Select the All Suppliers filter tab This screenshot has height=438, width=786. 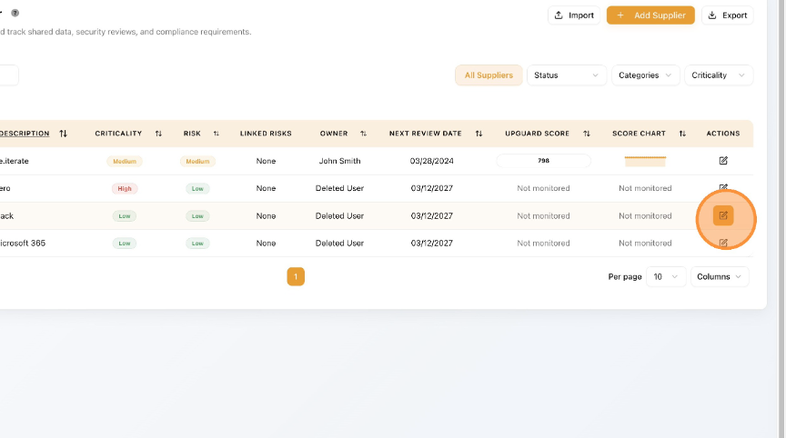point(489,75)
